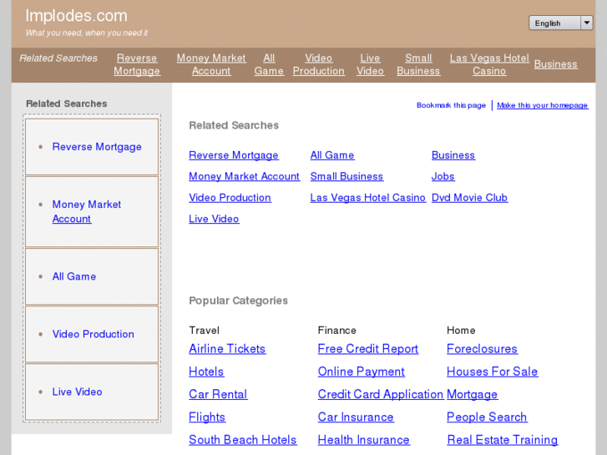This screenshot has width=607, height=455.
Task: Open Free Credit Report under Finance
Action: 368,349
